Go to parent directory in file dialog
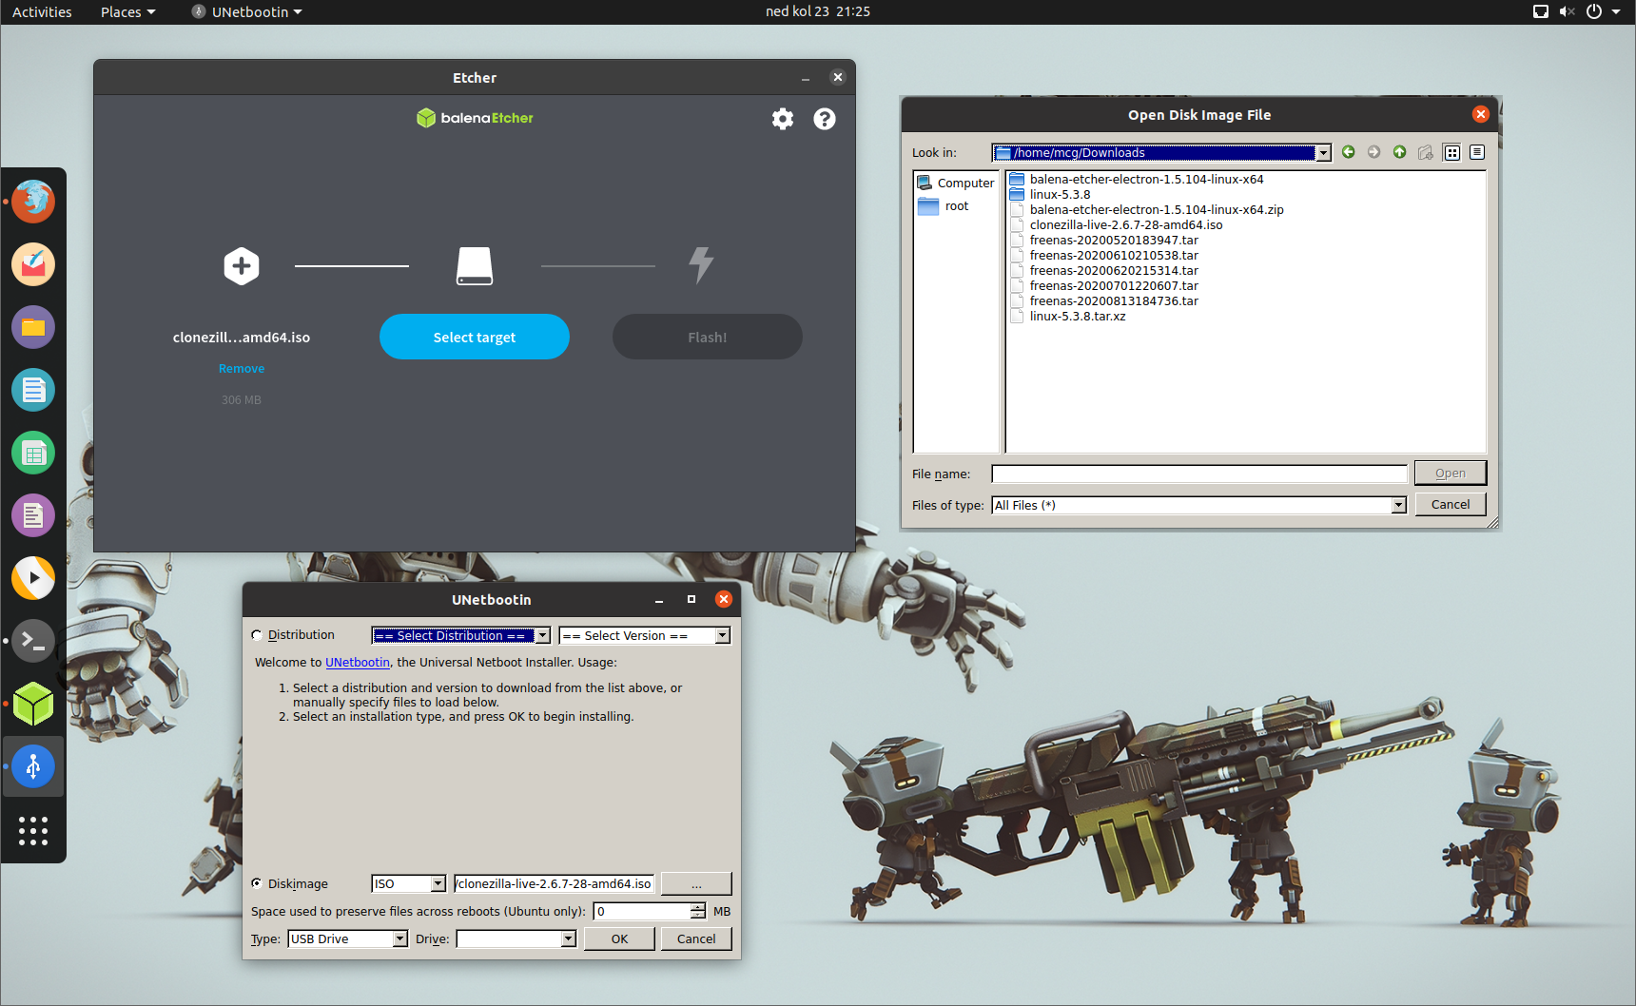Viewport: 1636px width, 1006px height. pyautogui.click(x=1399, y=152)
